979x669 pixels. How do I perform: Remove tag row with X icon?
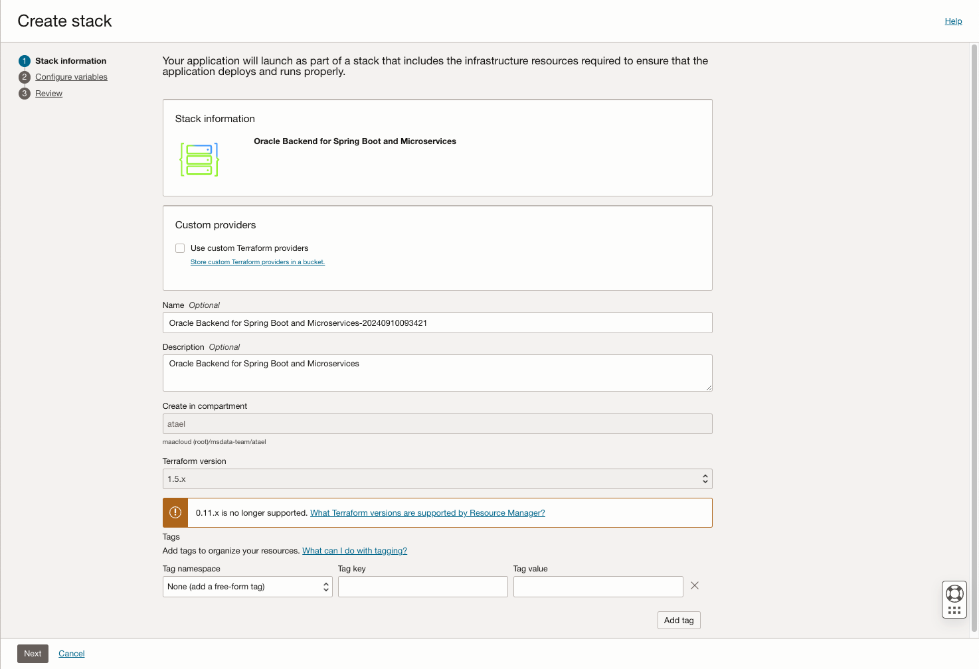[694, 585]
